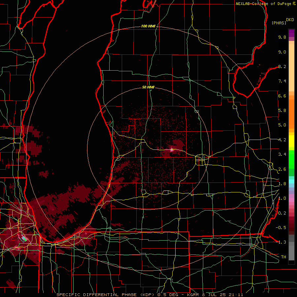Click the 100 NMI range ring label
The width and height of the screenshot is (297, 297).
[x=148, y=26]
